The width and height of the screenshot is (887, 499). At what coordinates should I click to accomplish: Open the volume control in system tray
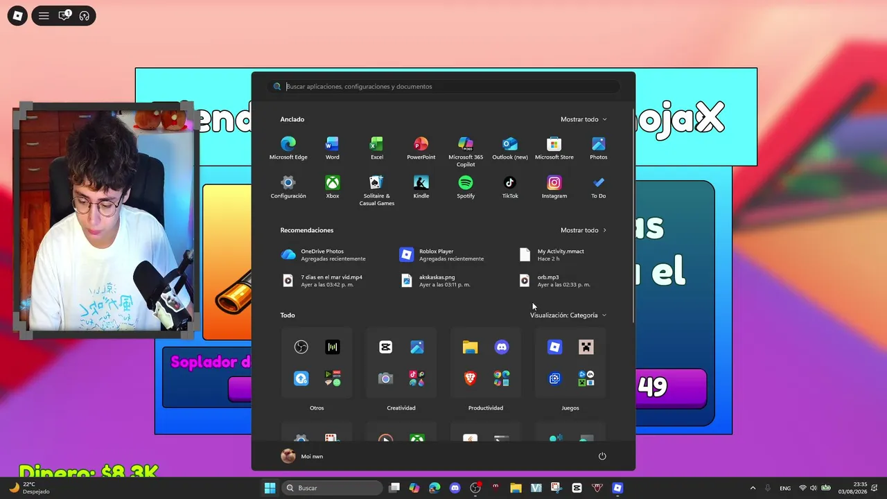pyautogui.click(x=814, y=488)
